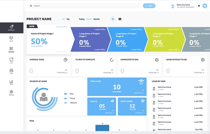Select the My leads filter
Image resolution: width=210 pixels, height=134 pixels.
[x=68, y=19]
